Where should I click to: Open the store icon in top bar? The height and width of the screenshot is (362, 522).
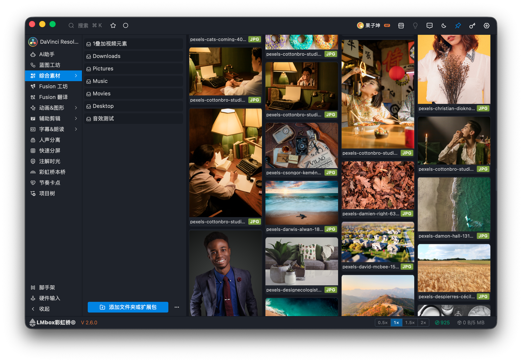tap(401, 25)
